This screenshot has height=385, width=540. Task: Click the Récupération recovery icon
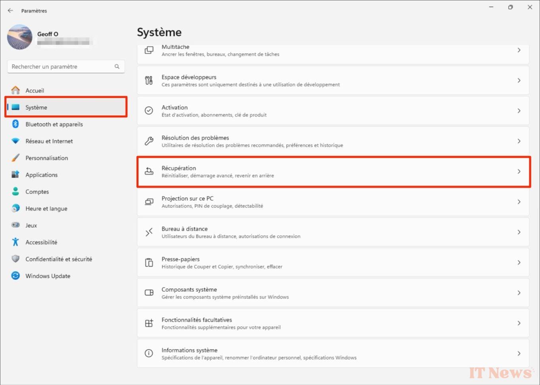pos(149,171)
